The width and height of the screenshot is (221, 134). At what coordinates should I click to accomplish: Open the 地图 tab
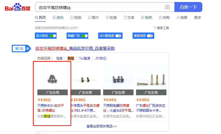pyautogui.click(x=182, y=17)
